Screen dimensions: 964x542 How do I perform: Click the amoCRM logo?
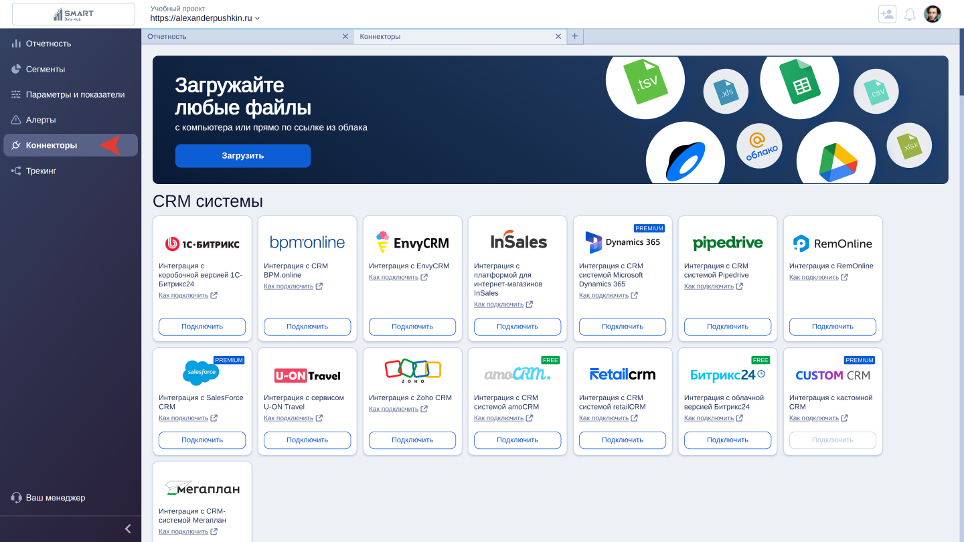pyautogui.click(x=517, y=375)
